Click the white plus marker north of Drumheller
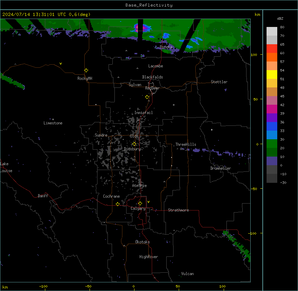 click(212, 130)
